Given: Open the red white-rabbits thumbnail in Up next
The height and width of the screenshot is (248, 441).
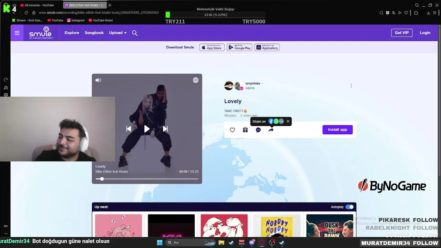Looking at the screenshot, I should tap(224, 226).
